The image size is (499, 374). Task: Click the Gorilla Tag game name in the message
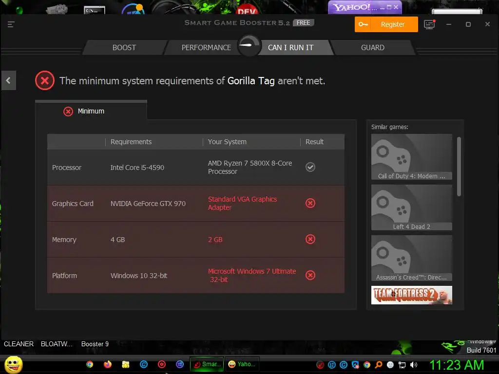[251, 81]
